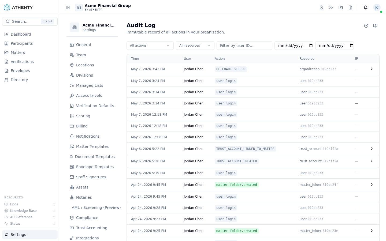Open Divisions settings section
The width and height of the screenshot is (386, 241).
click(92, 75)
